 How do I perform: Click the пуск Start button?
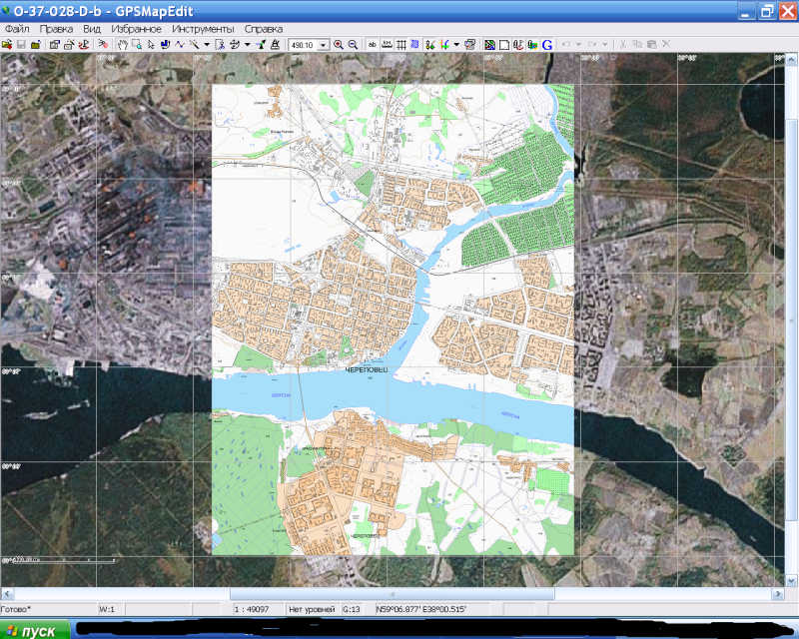35,631
